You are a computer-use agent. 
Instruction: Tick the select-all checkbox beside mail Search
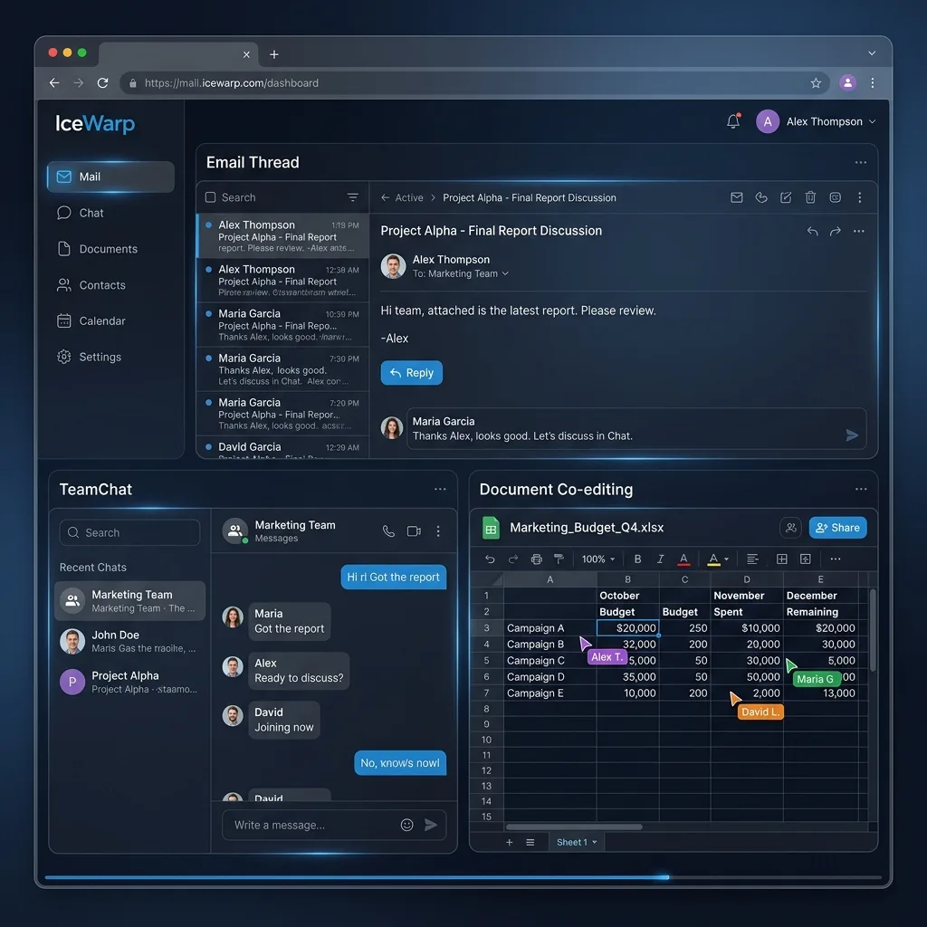[x=210, y=197]
